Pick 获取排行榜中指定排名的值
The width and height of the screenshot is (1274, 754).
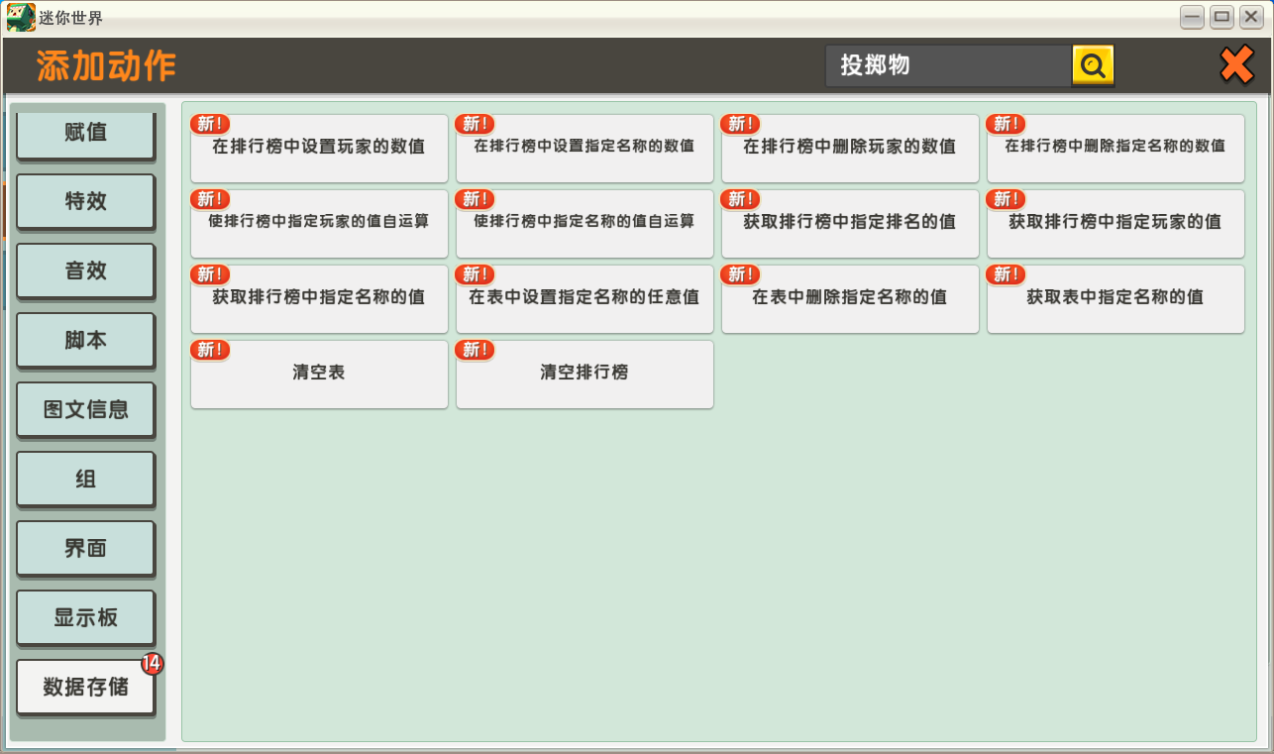[x=850, y=224]
